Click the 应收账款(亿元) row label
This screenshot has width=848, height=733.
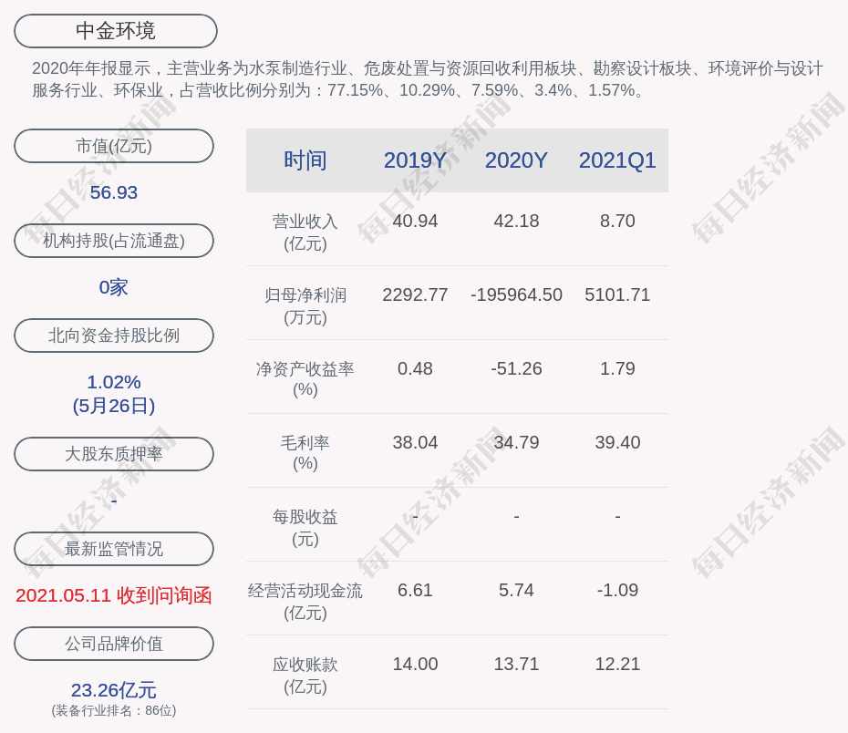click(x=305, y=676)
